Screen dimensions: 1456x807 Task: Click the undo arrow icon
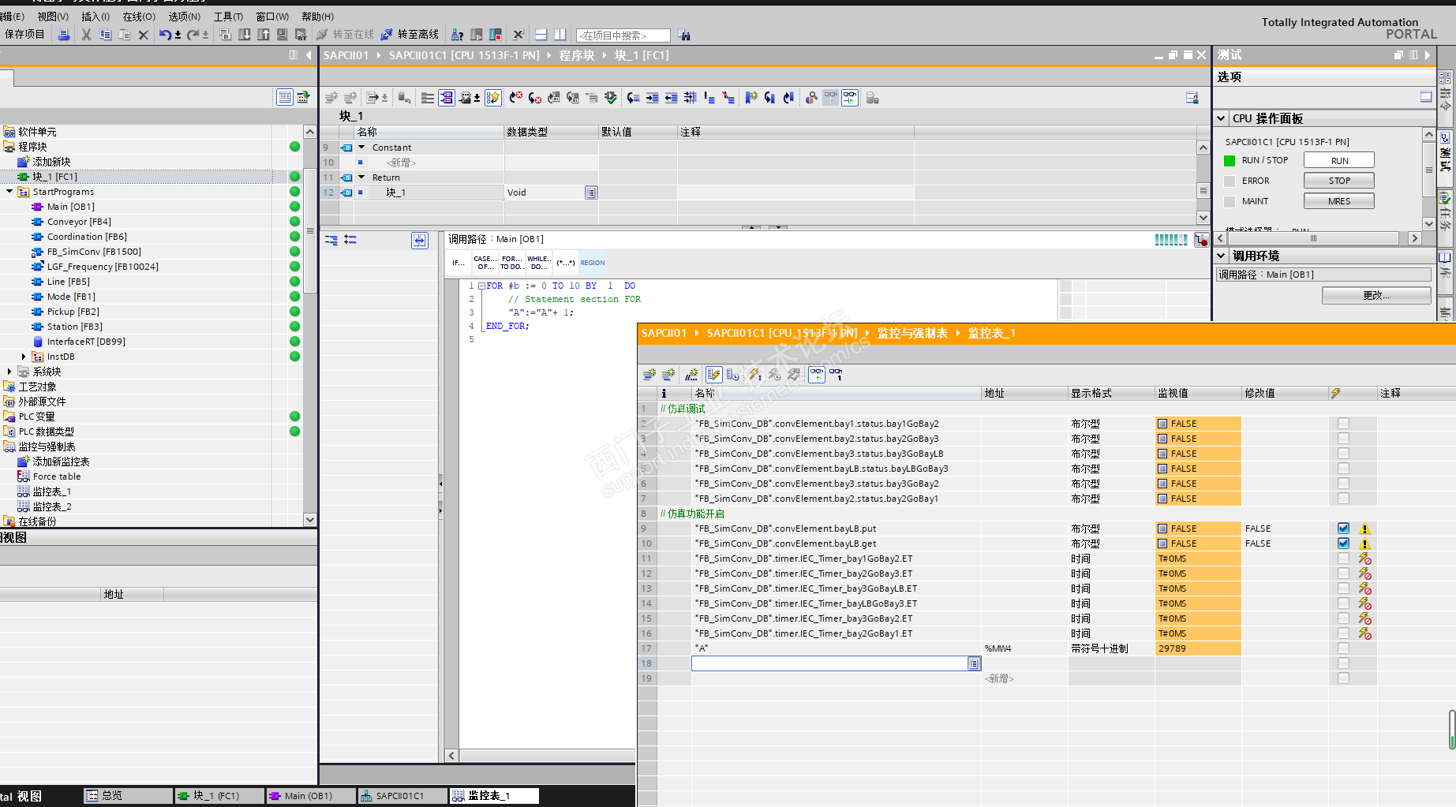(164, 35)
